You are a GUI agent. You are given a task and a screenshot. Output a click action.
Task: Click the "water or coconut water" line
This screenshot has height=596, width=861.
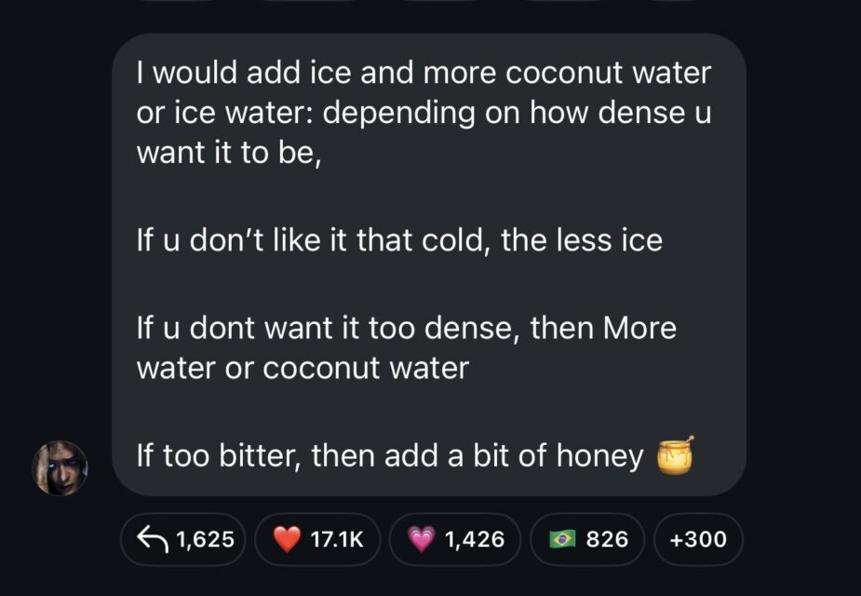click(x=303, y=368)
